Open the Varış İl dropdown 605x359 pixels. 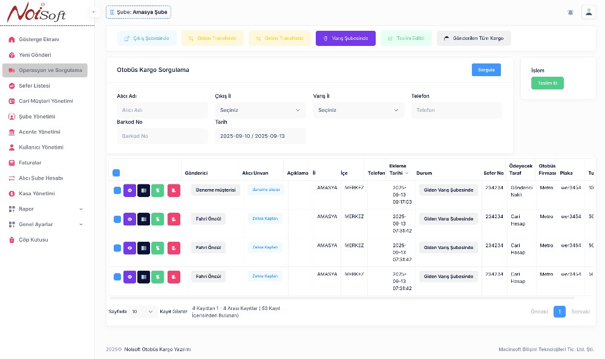[x=358, y=110]
